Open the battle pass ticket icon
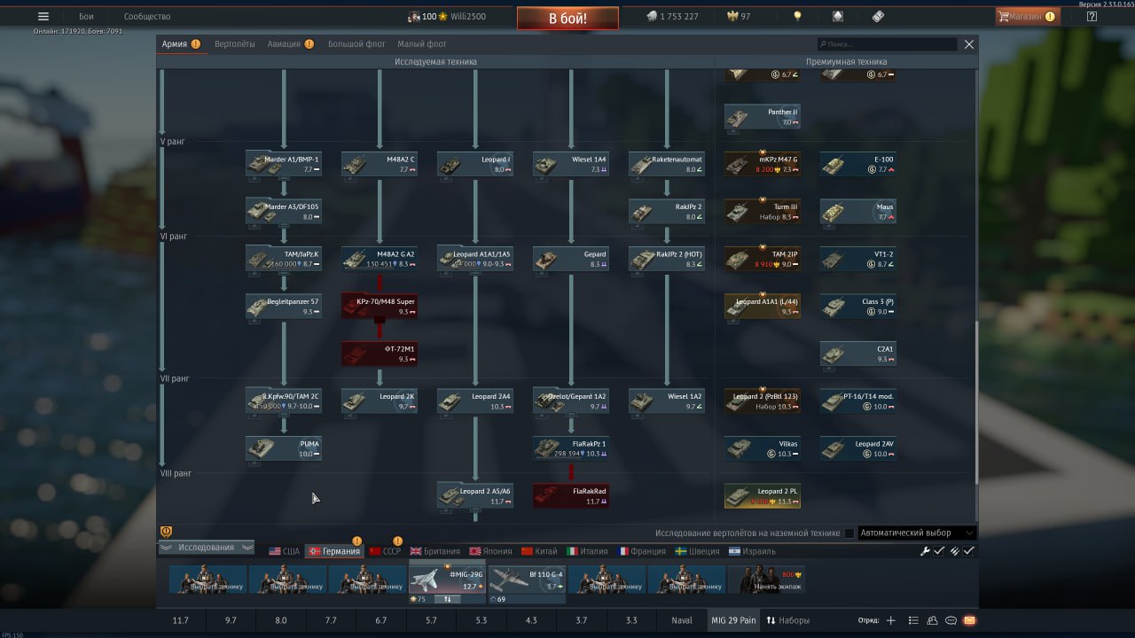1135x638 pixels. tap(878, 16)
